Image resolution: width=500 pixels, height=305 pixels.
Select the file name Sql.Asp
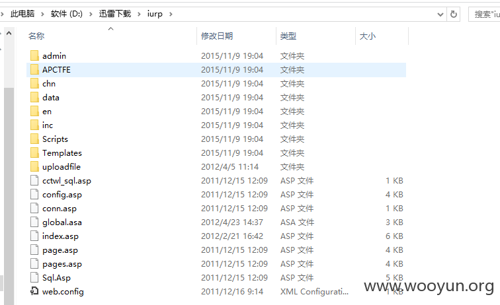click(x=56, y=278)
